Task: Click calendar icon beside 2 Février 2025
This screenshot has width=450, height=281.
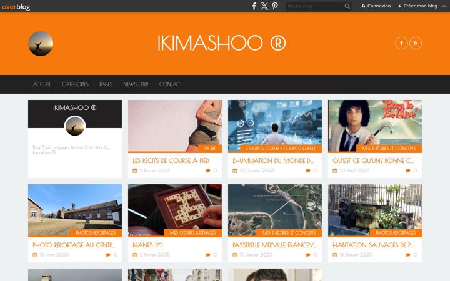Action: click(x=135, y=255)
